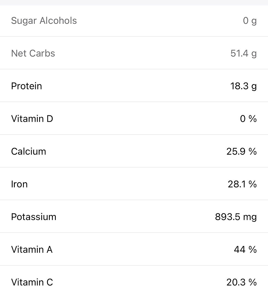Viewport: 268px width, 297px height.
Task: Tap the Protein 18.3 g value
Action: 244,86
